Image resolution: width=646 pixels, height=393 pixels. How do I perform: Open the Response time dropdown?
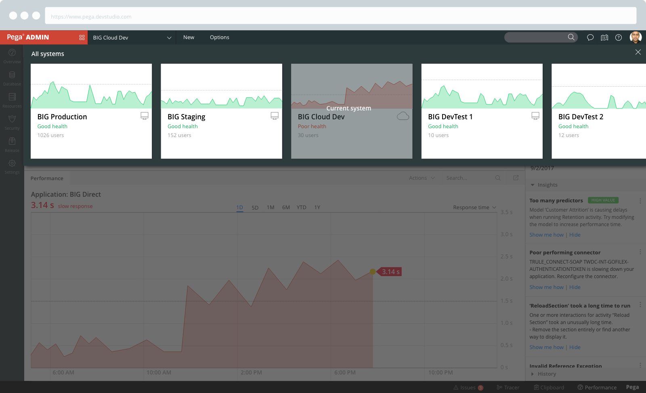pos(474,207)
